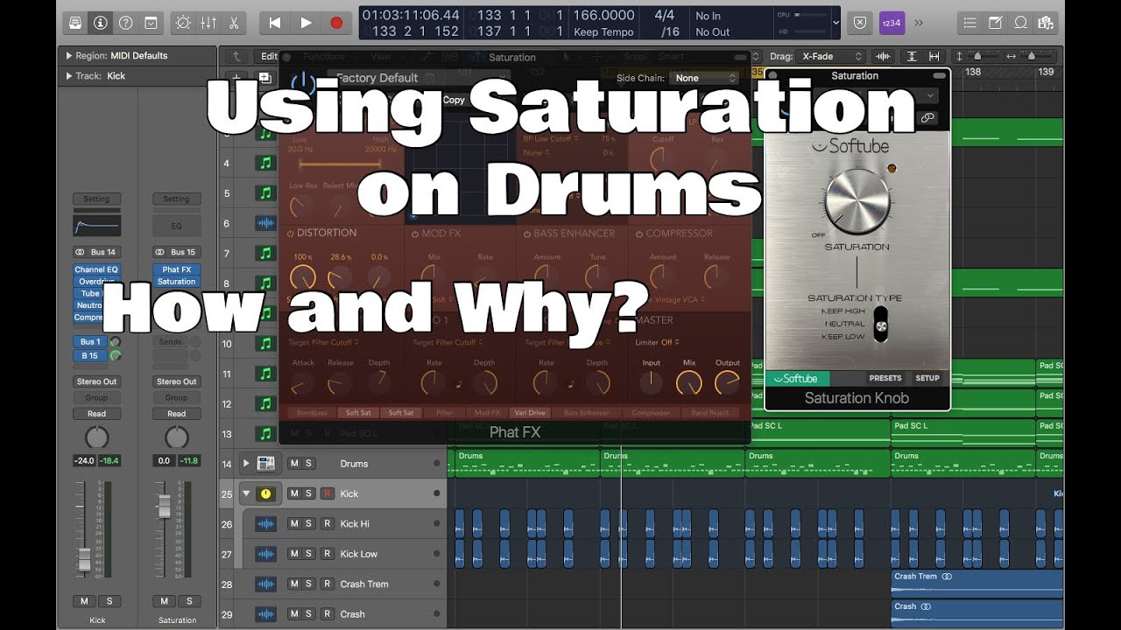
Task: Click Read automation on Kick strip
Action: tap(96, 414)
